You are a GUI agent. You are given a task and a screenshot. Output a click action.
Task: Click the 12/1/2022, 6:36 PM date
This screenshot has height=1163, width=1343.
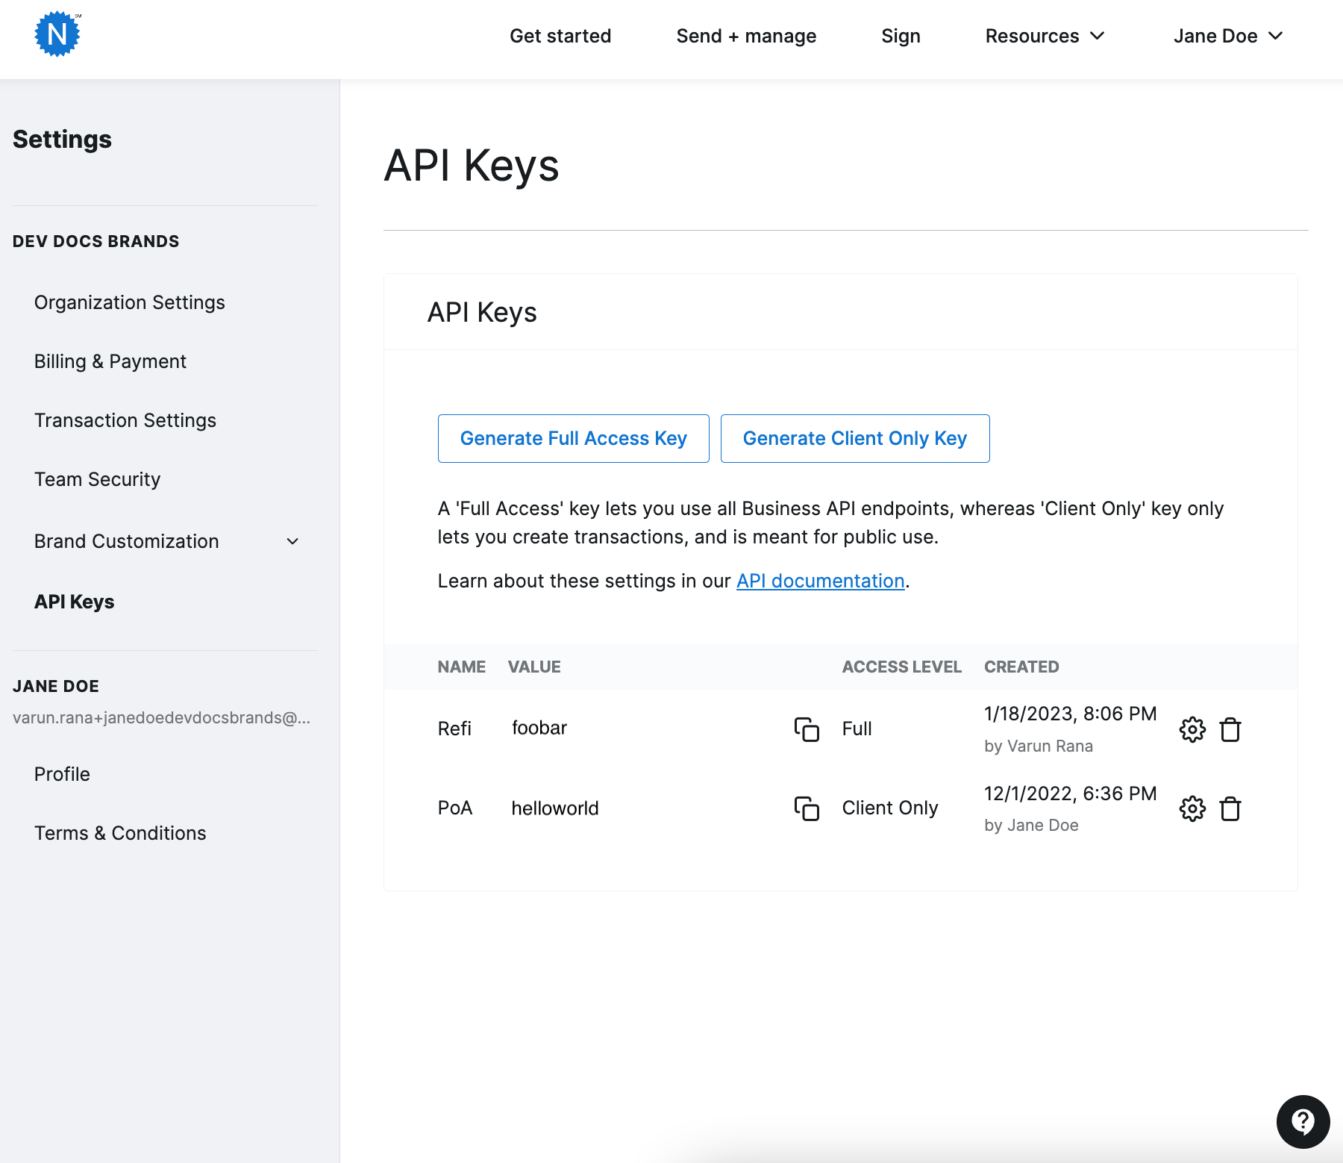tap(1070, 793)
